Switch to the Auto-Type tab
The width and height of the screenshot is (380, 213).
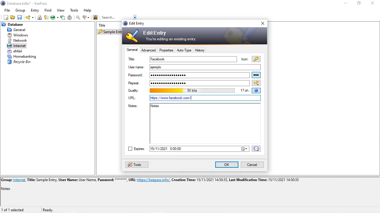(x=184, y=50)
